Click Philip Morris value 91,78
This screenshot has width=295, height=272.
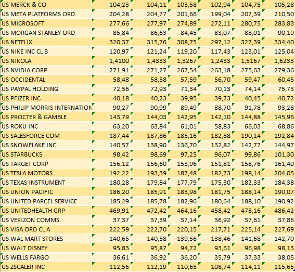coord(252,108)
